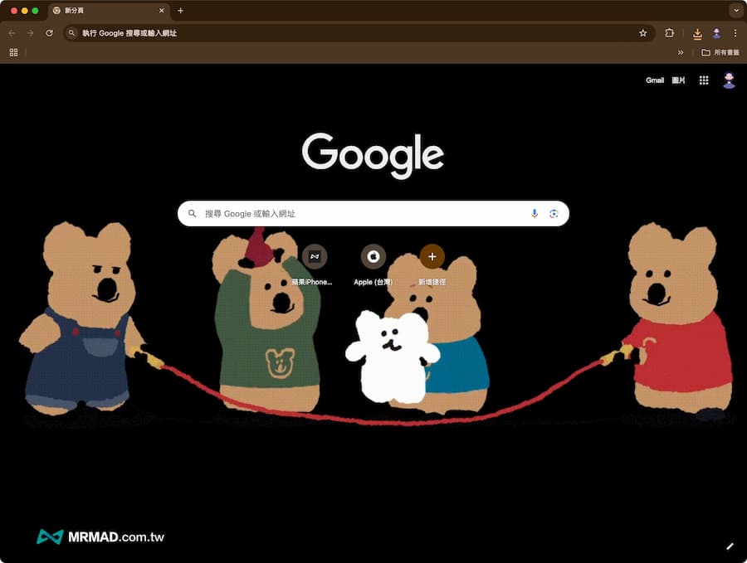Open the Customize Chrome pencil icon
747x563 pixels.
[730, 546]
